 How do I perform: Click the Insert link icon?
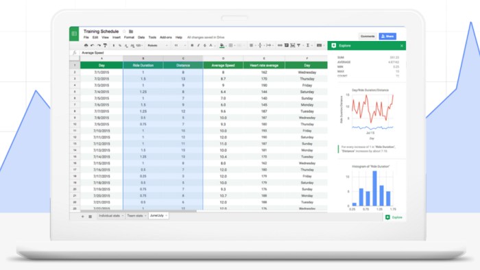[280, 45]
